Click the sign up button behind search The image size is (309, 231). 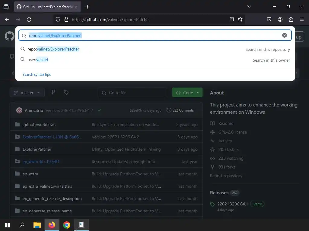300,36
